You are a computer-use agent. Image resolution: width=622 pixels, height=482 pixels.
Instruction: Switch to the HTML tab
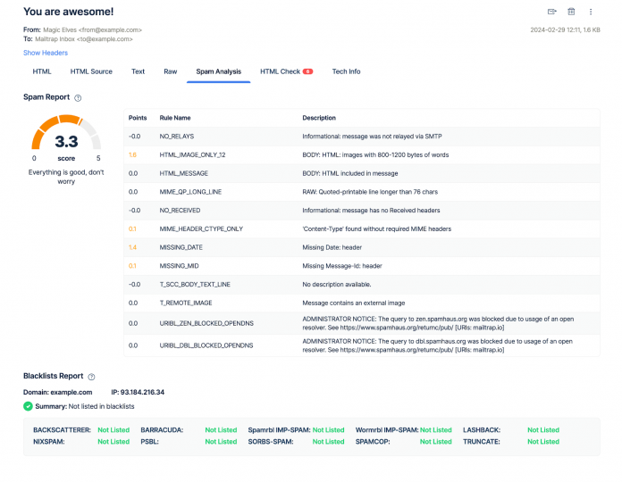point(42,71)
